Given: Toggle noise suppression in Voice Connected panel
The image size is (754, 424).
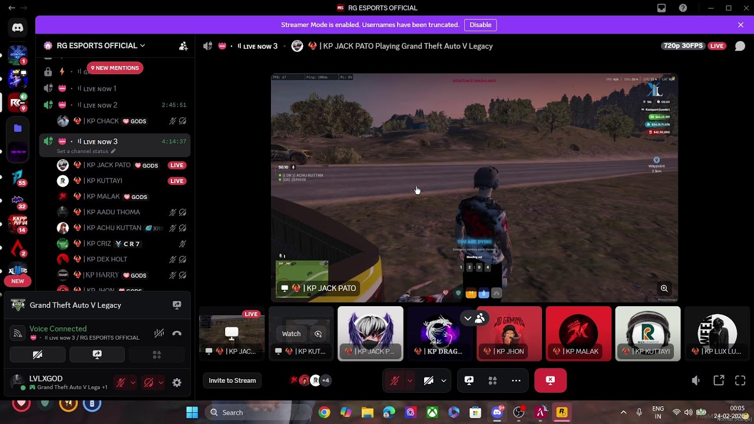Looking at the screenshot, I should [158, 333].
